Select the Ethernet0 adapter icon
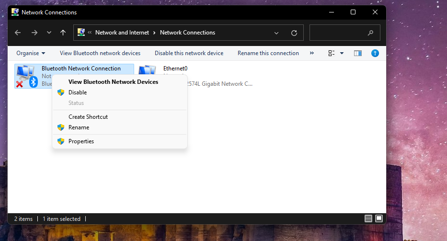The width and height of the screenshot is (447, 241). pyautogui.click(x=148, y=70)
